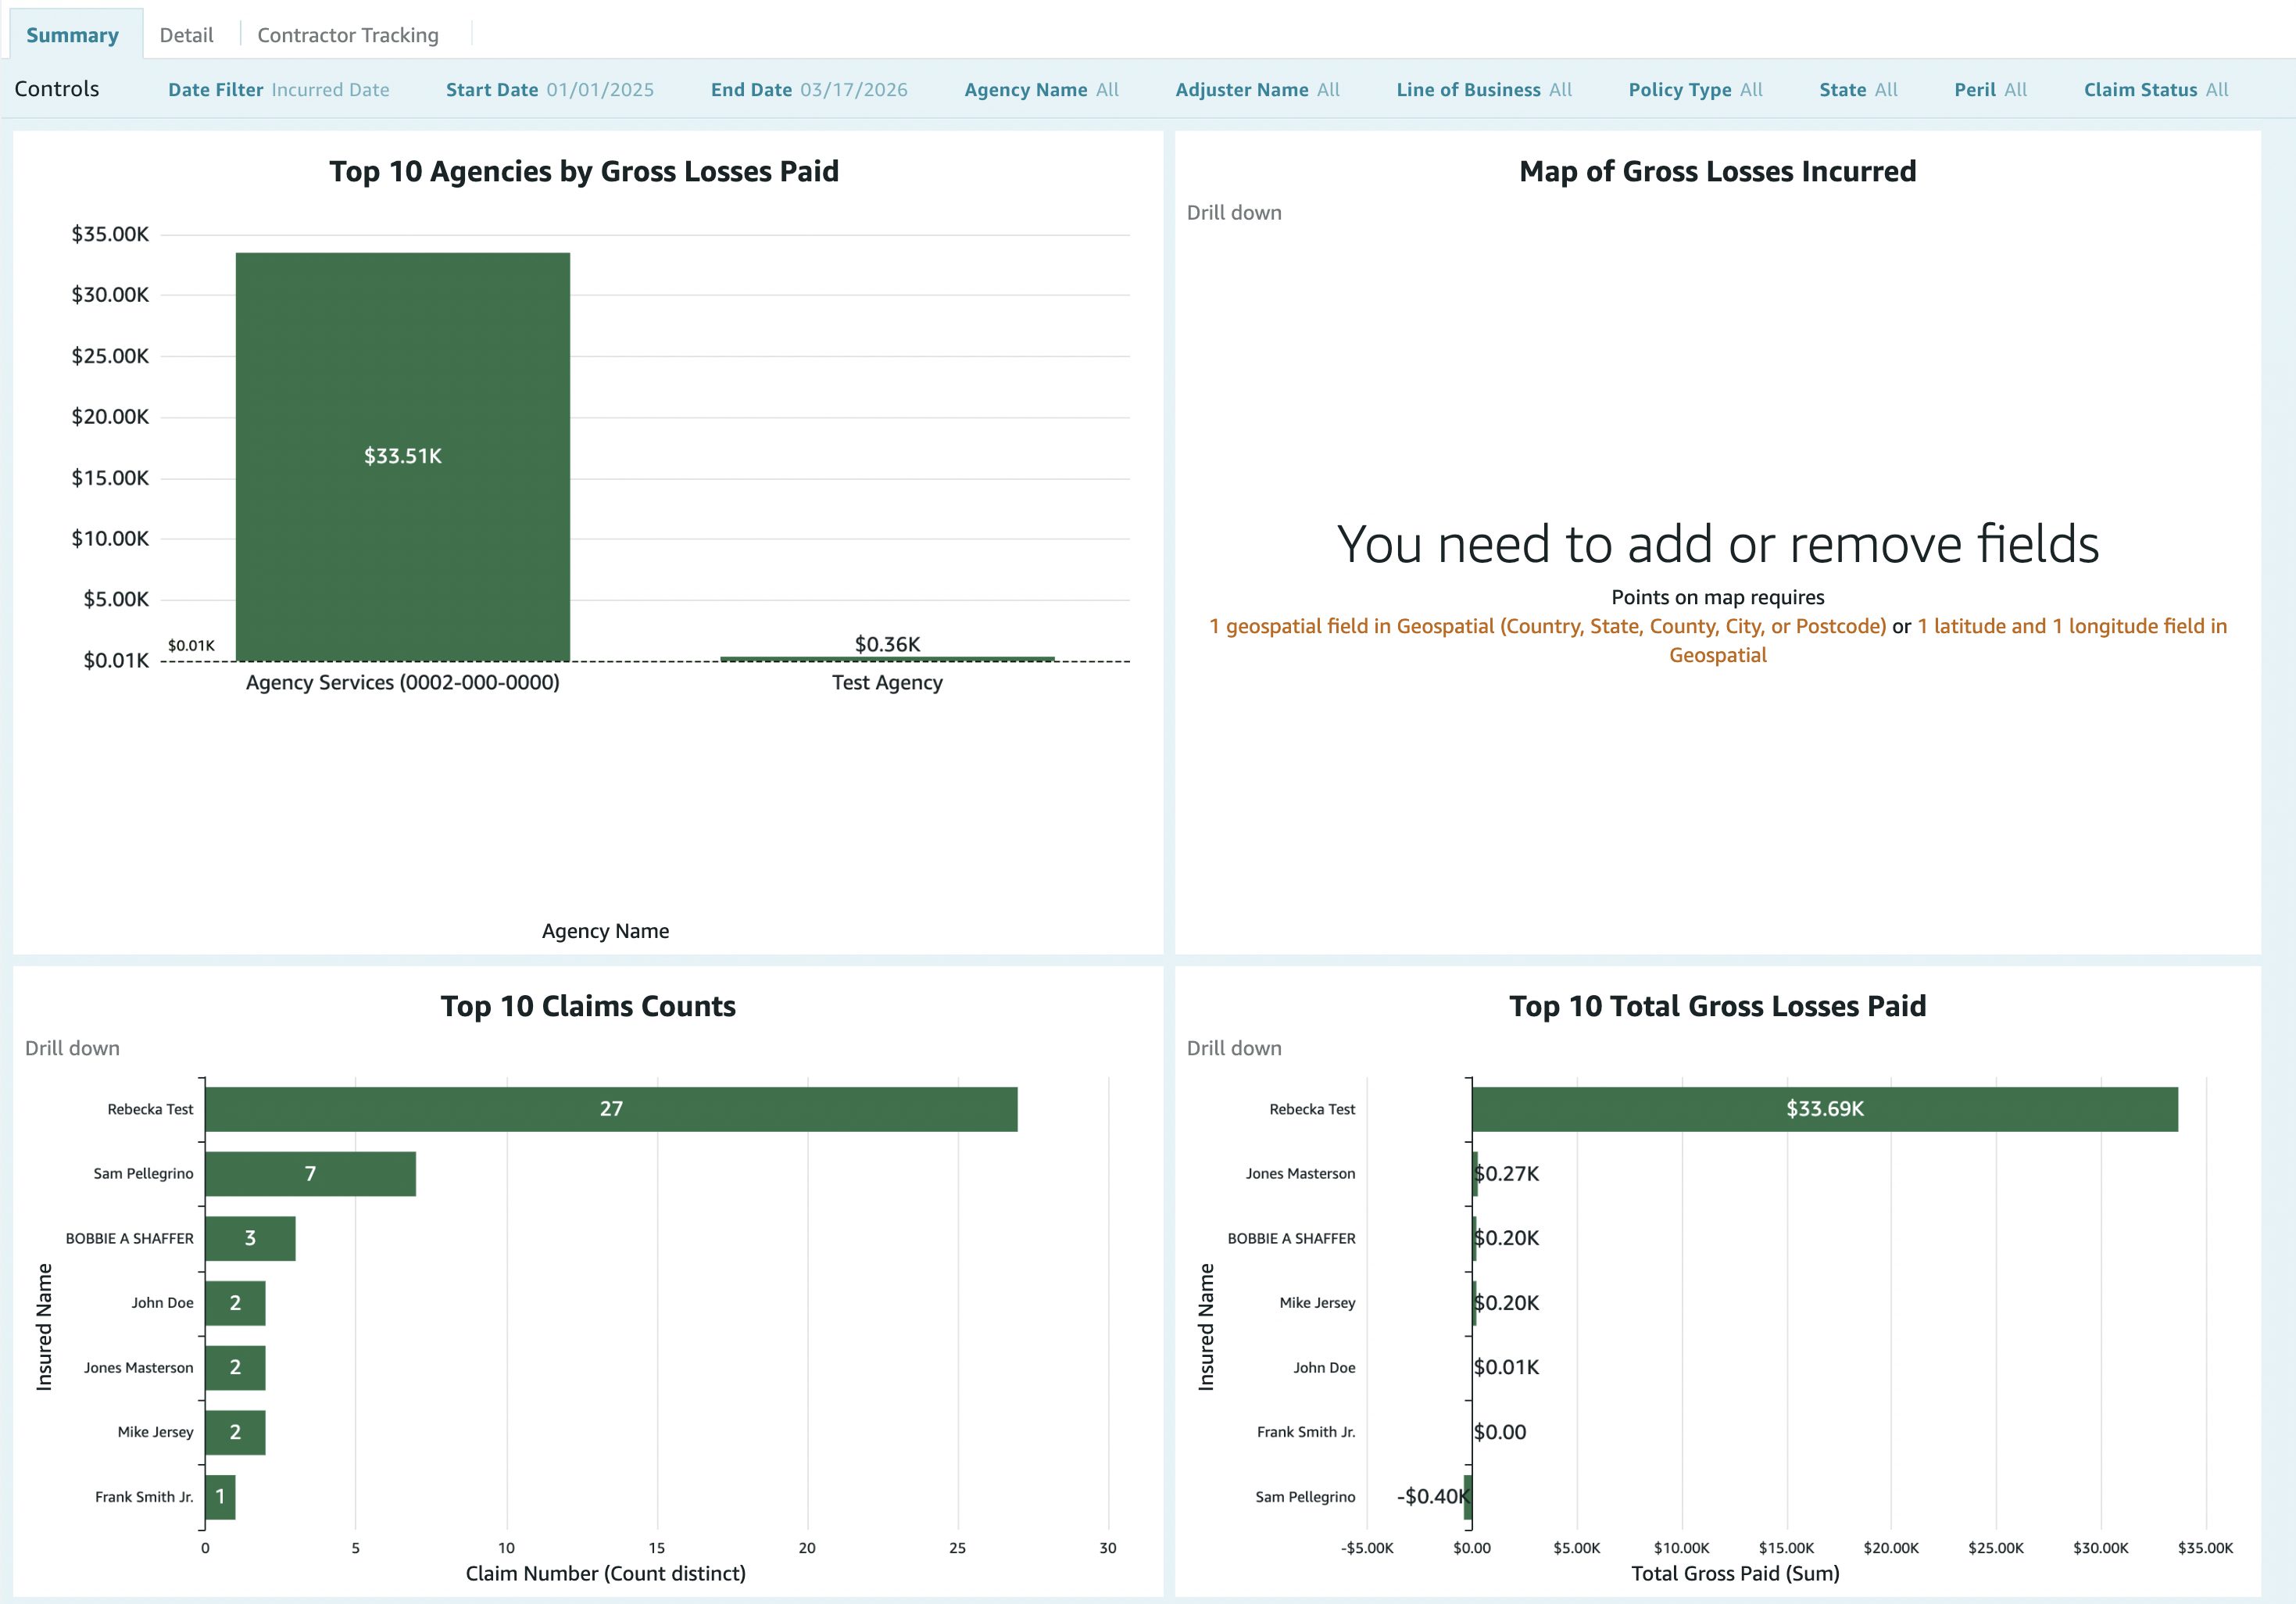The width and height of the screenshot is (2296, 1604).
Task: Open the Policy Type filter
Action: 1695,89
